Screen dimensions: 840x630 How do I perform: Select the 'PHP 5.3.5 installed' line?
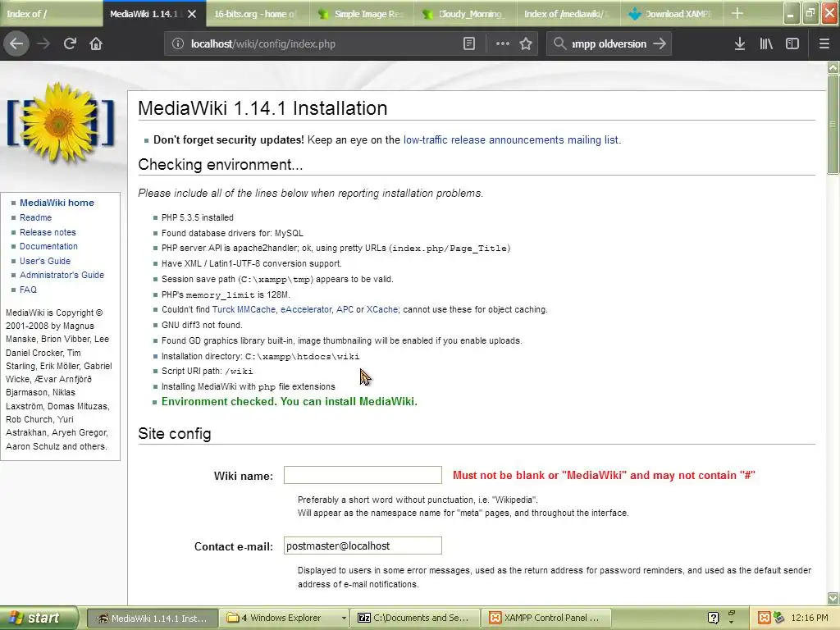[x=198, y=217]
